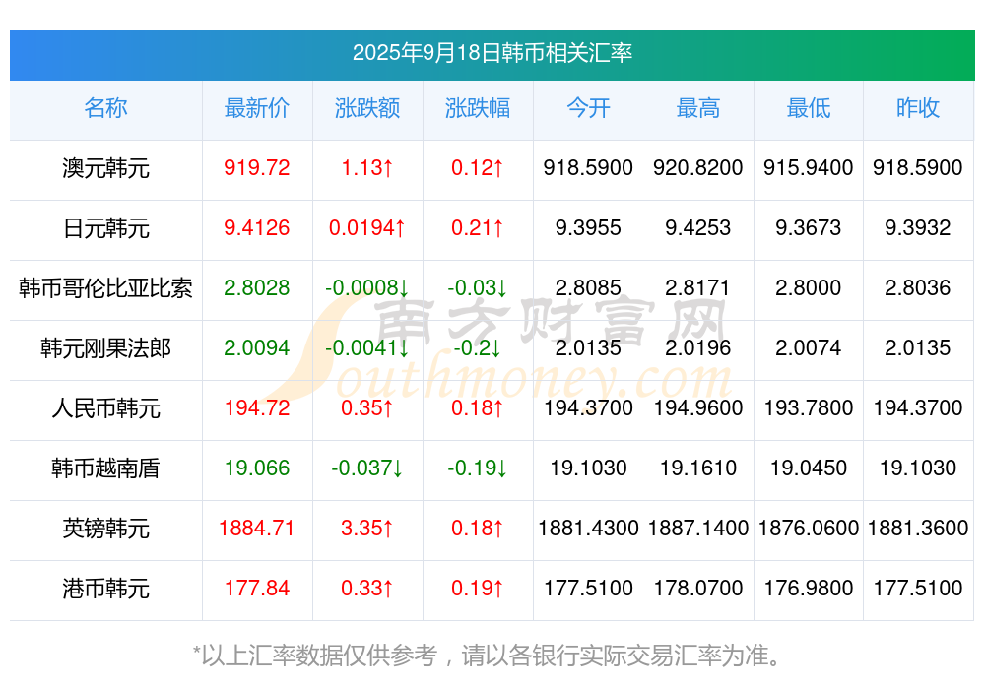Image resolution: width=985 pixels, height=687 pixels.
Task: Click latest price 919.72
Action: click(x=257, y=168)
